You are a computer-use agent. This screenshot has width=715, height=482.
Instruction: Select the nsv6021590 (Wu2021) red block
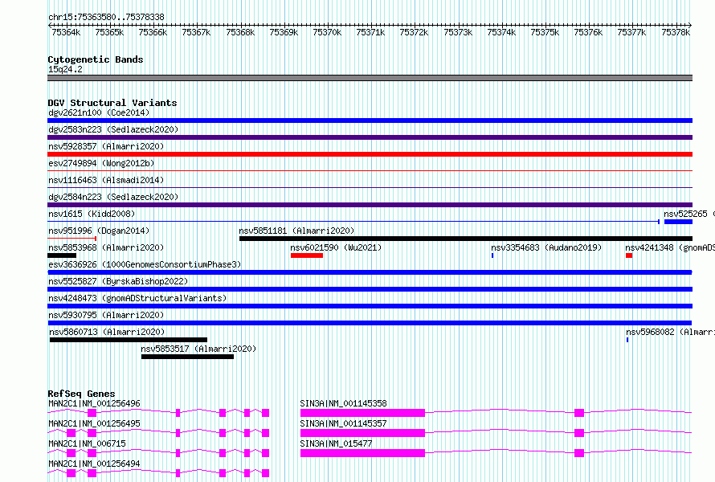point(306,255)
